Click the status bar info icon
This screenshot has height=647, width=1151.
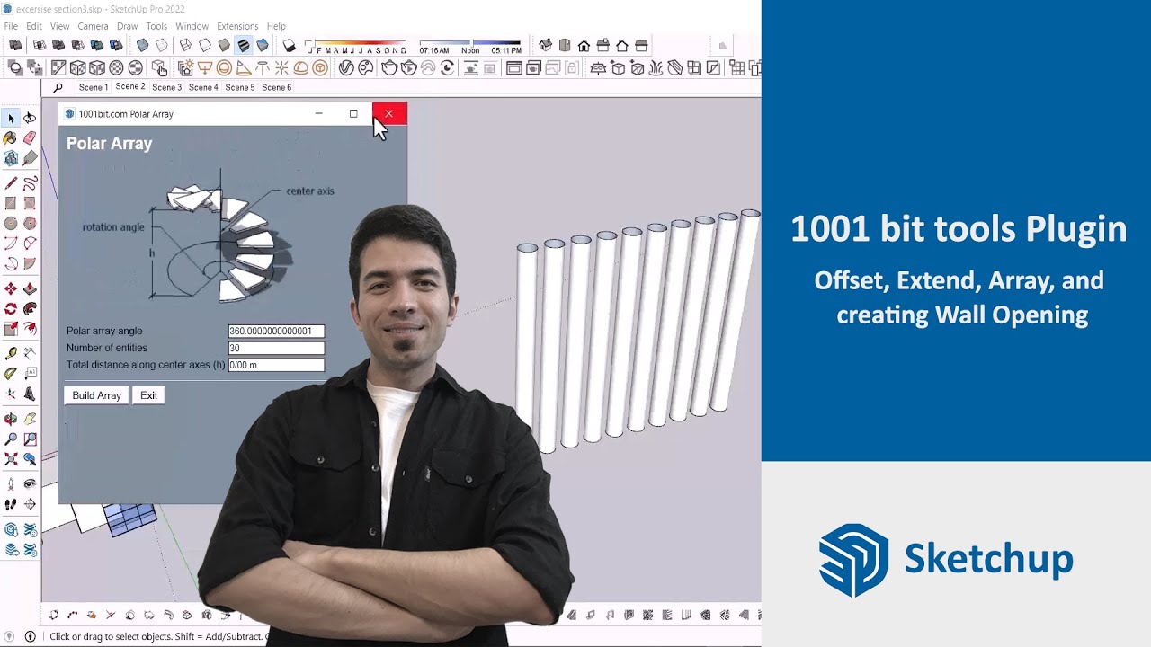coord(30,636)
